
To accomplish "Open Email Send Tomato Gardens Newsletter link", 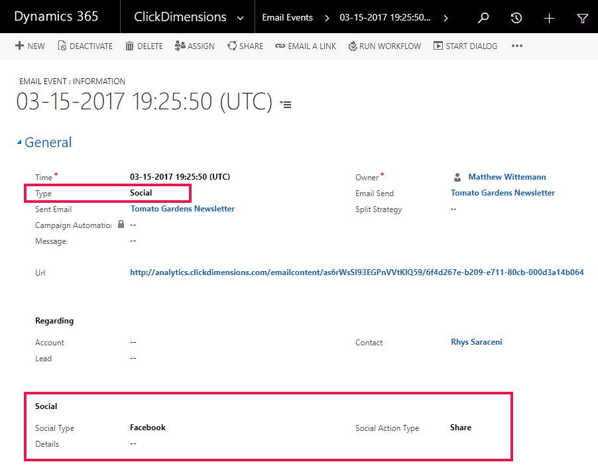I will pyautogui.click(x=503, y=193).
